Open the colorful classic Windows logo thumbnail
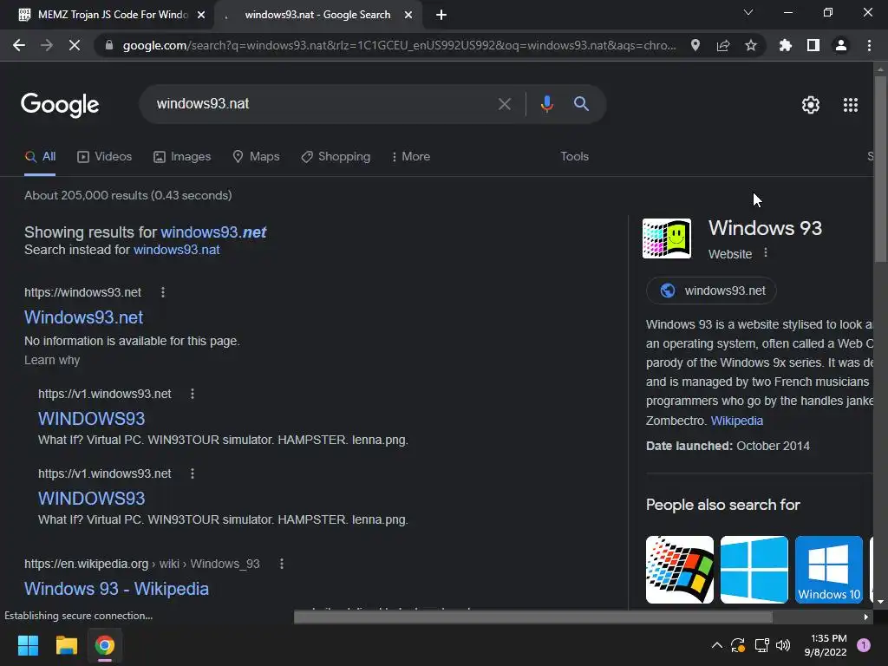The height and width of the screenshot is (666, 888). click(680, 569)
